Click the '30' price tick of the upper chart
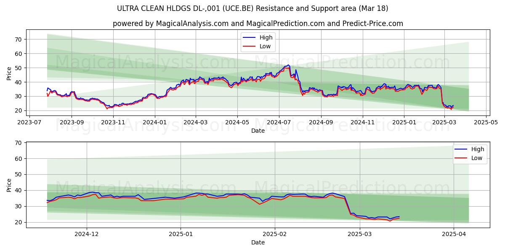The height and width of the screenshot is (252, 505). point(19,97)
